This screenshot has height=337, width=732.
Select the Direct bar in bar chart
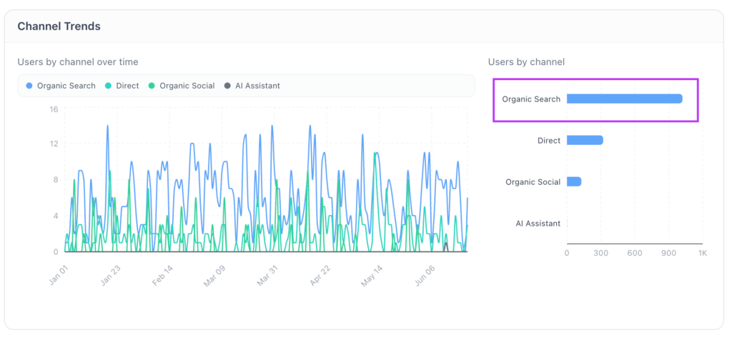585,141
